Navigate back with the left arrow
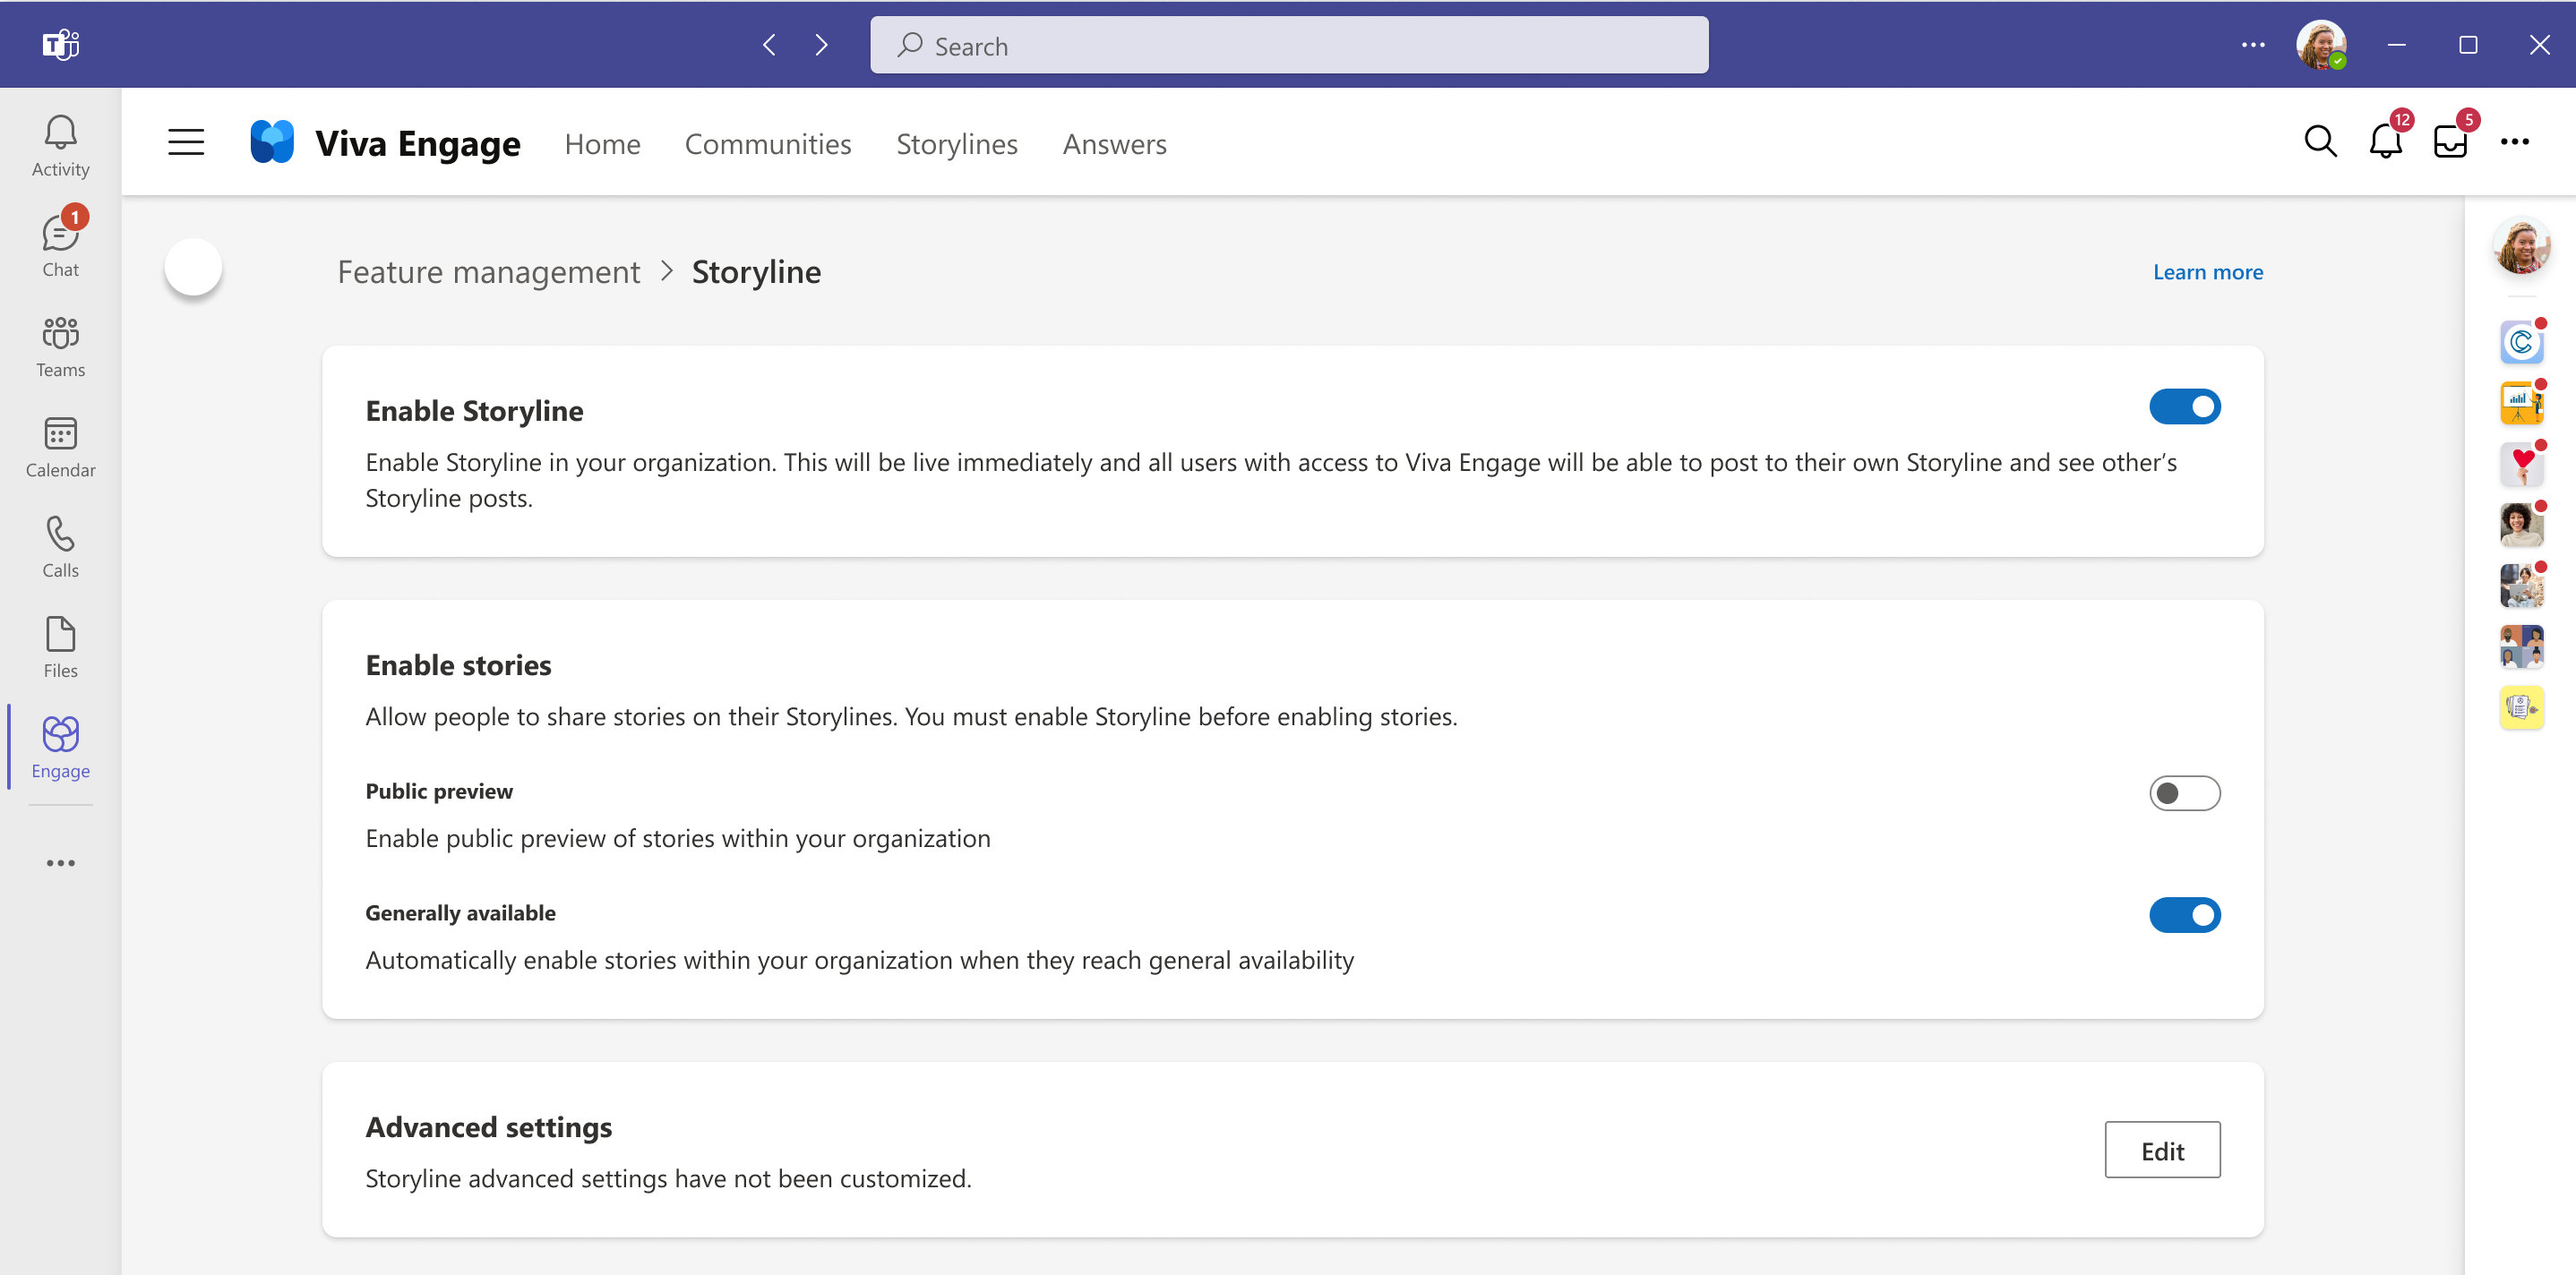This screenshot has height=1275, width=2576. pyautogui.click(x=769, y=45)
